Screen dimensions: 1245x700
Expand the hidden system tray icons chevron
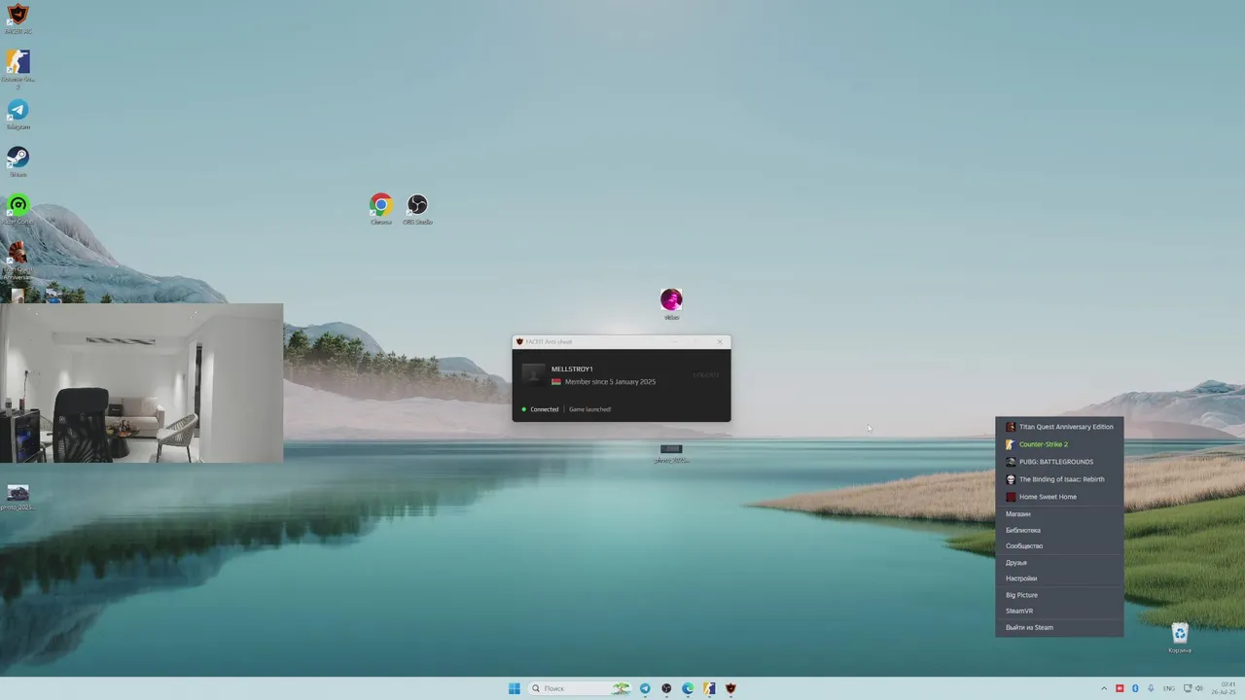coord(1104,688)
